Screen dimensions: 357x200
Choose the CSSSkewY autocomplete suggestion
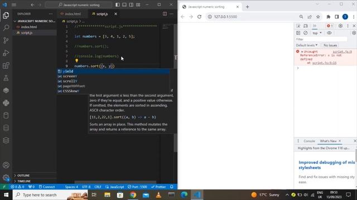pyautogui.click(x=113, y=91)
